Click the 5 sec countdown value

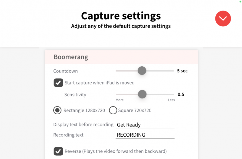click(182, 71)
